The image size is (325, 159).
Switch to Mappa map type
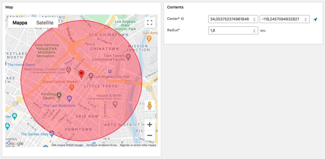(x=20, y=23)
